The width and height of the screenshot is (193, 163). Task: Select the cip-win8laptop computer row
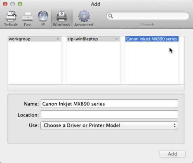[x=93, y=39]
